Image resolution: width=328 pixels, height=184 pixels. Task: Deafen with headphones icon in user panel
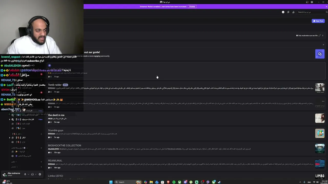32,174
